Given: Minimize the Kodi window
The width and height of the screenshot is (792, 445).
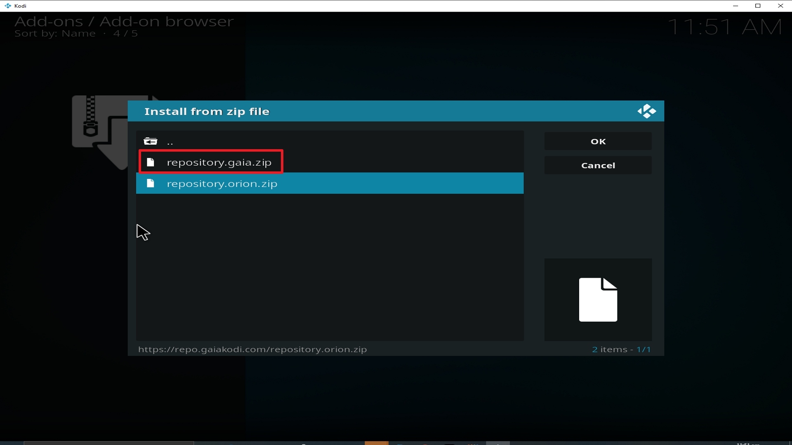Looking at the screenshot, I should (x=735, y=6).
